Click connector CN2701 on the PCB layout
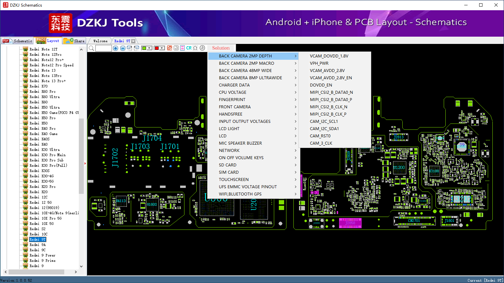The width and height of the screenshot is (504, 283). pyautogui.click(x=414, y=221)
